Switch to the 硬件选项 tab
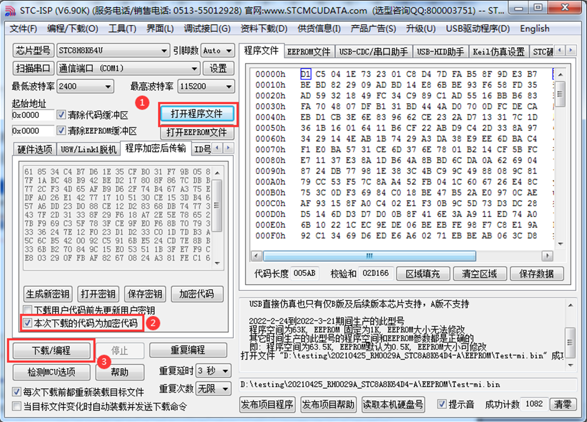 coord(35,149)
